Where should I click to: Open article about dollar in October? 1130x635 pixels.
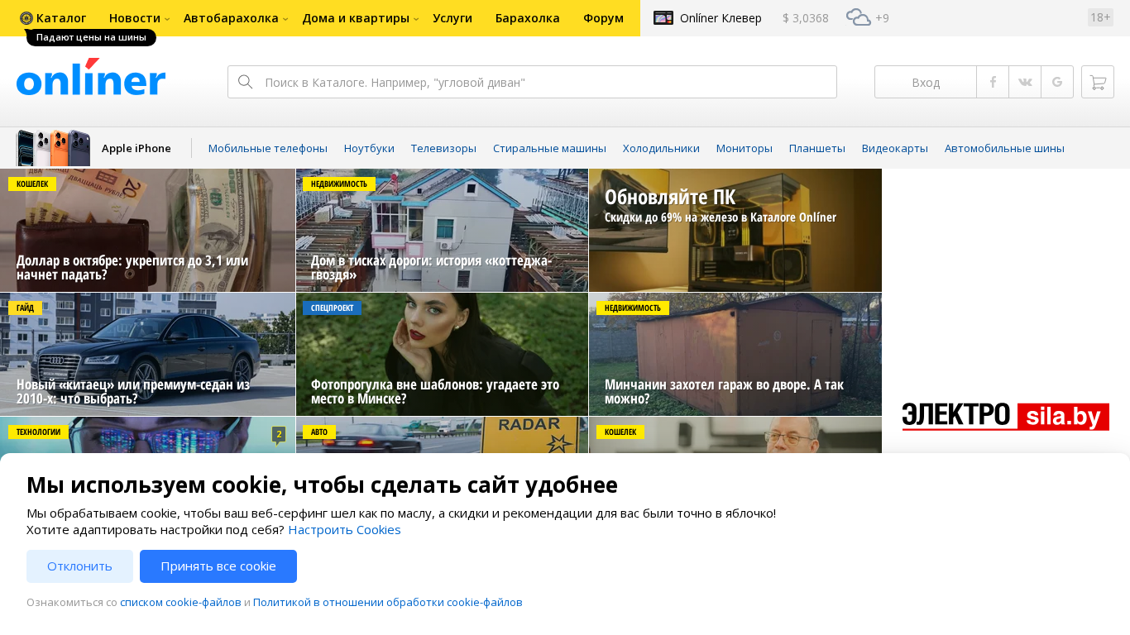[147, 231]
